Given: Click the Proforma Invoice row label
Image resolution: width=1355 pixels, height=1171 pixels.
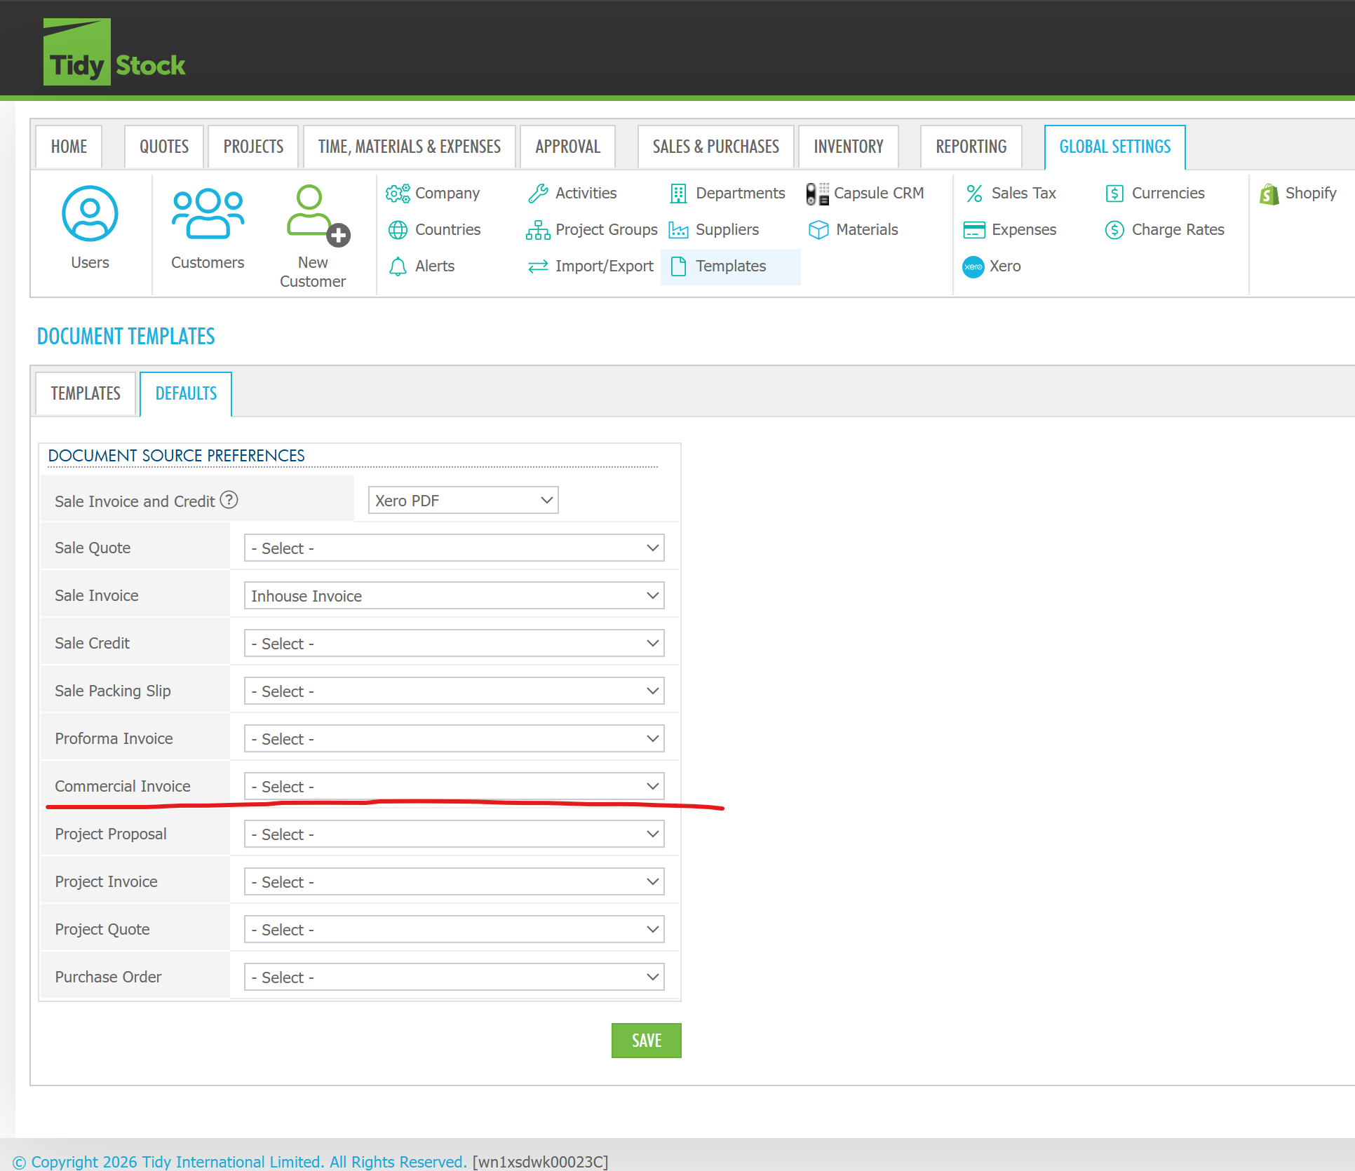Looking at the screenshot, I should [x=114, y=739].
